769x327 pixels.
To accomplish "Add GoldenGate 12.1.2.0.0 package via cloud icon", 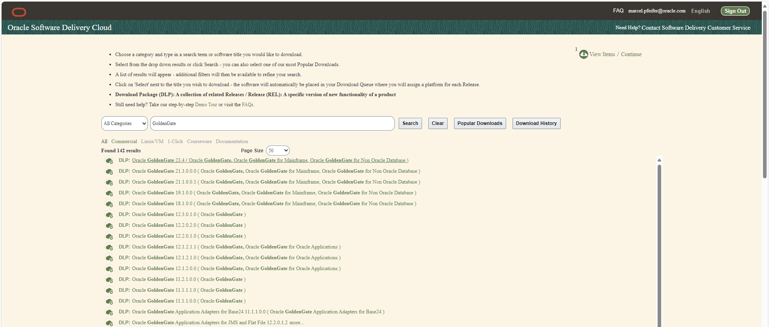I will tap(109, 269).
